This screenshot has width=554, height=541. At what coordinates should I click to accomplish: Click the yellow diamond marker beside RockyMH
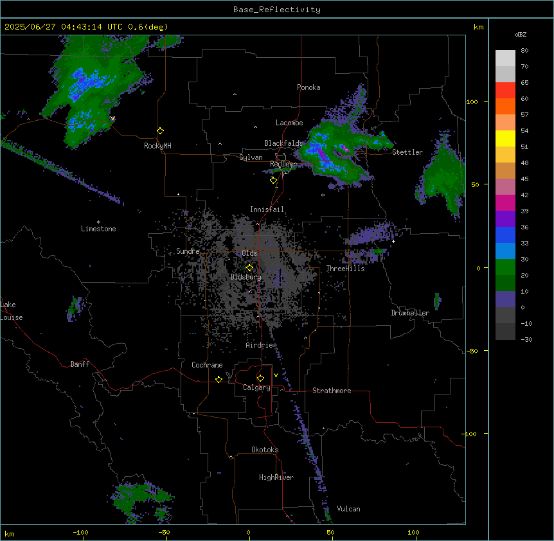click(x=161, y=131)
